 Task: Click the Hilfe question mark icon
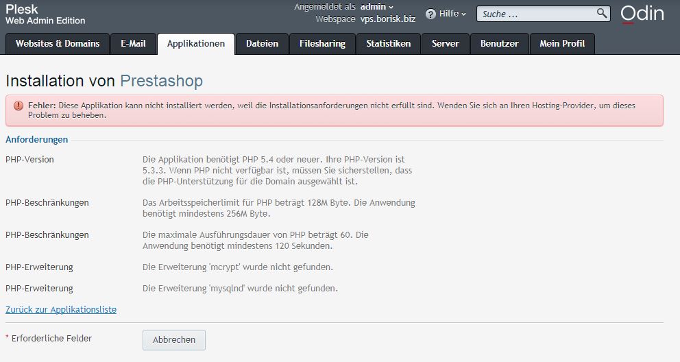coord(430,14)
